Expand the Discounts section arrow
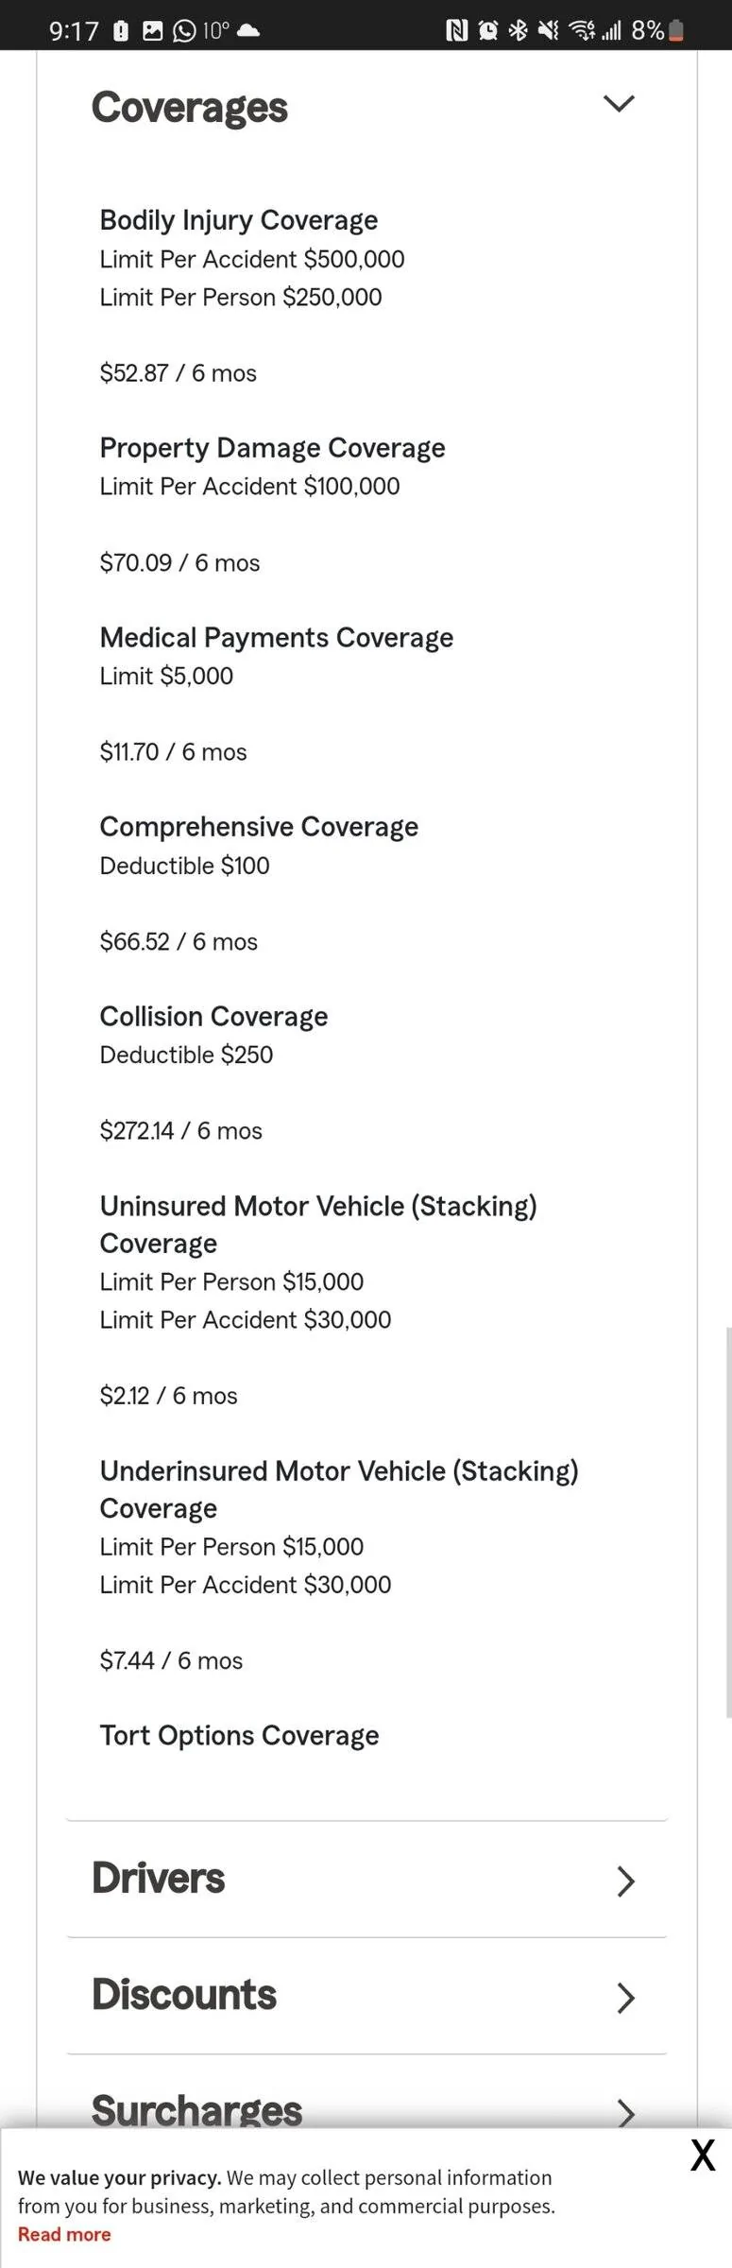This screenshot has height=2268, width=732. click(625, 1998)
